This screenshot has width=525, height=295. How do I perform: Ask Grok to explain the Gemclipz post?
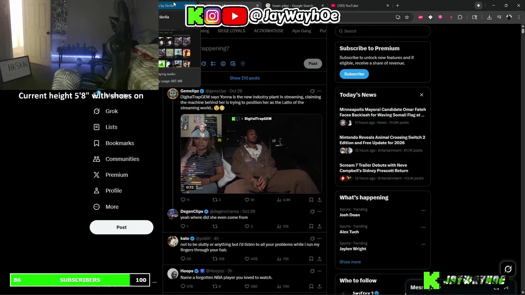click(x=312, y=91)
